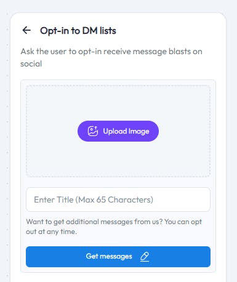Click the pencil edit icon on Get messages
This screenshot has width=237, height=282.
tap(145, 257)
